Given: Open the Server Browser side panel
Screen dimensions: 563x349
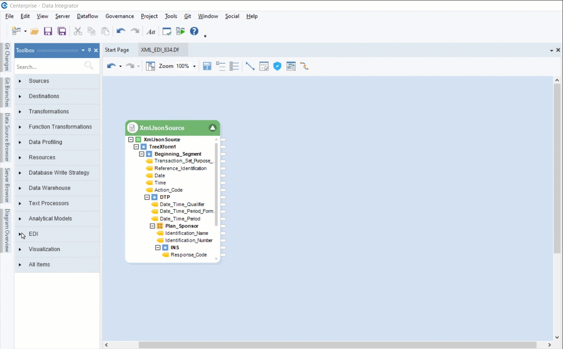Looking at the screenshot, I should point(7,185).
